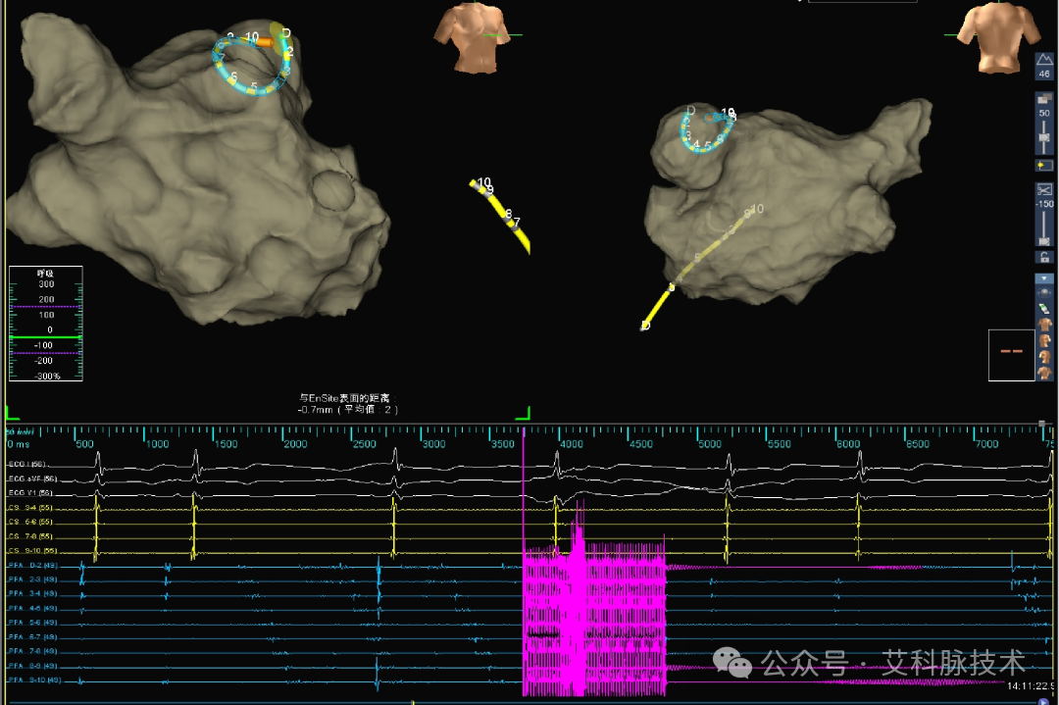Image resolution: width=1059 pixels, height=705 pixels.
Task: Toggle the yellow spotlight button
Action: 1044,165
